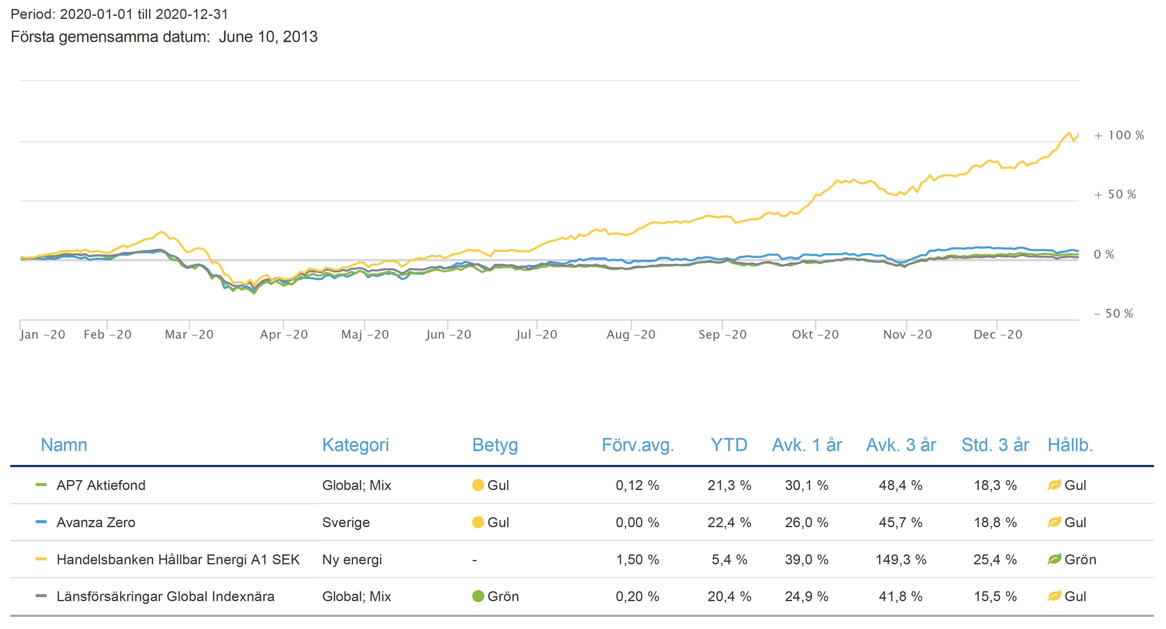Viewport: 1166px width, 629px height.
Task: Sort by the YTD column header
Action: point(728,445)
